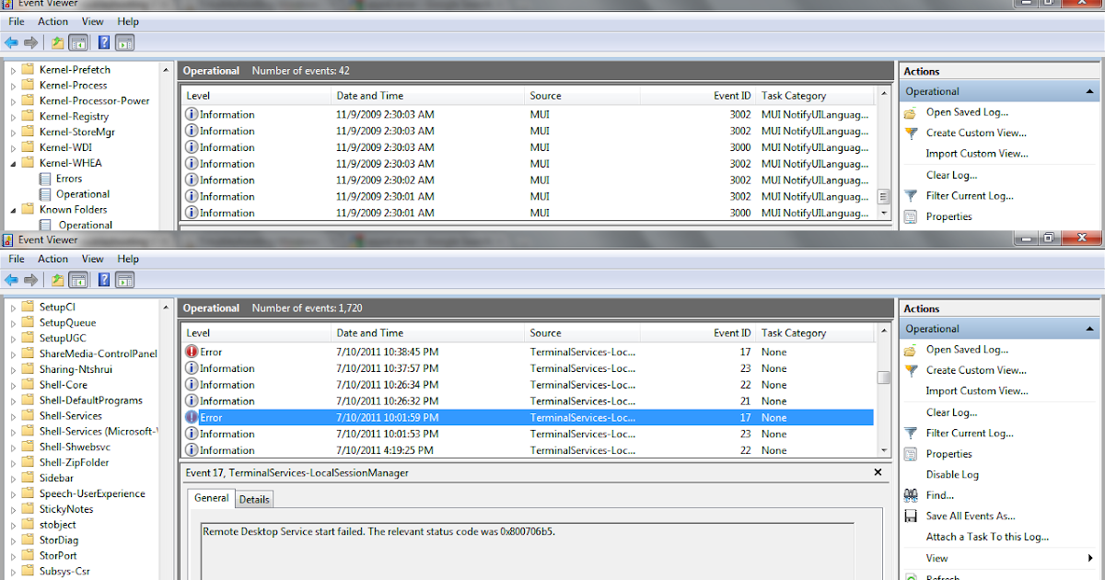Viewport: 1105px width, 580px height.
Task: Click the Find binoculars icon in Actions pane
Action: [x=912, y=495]
